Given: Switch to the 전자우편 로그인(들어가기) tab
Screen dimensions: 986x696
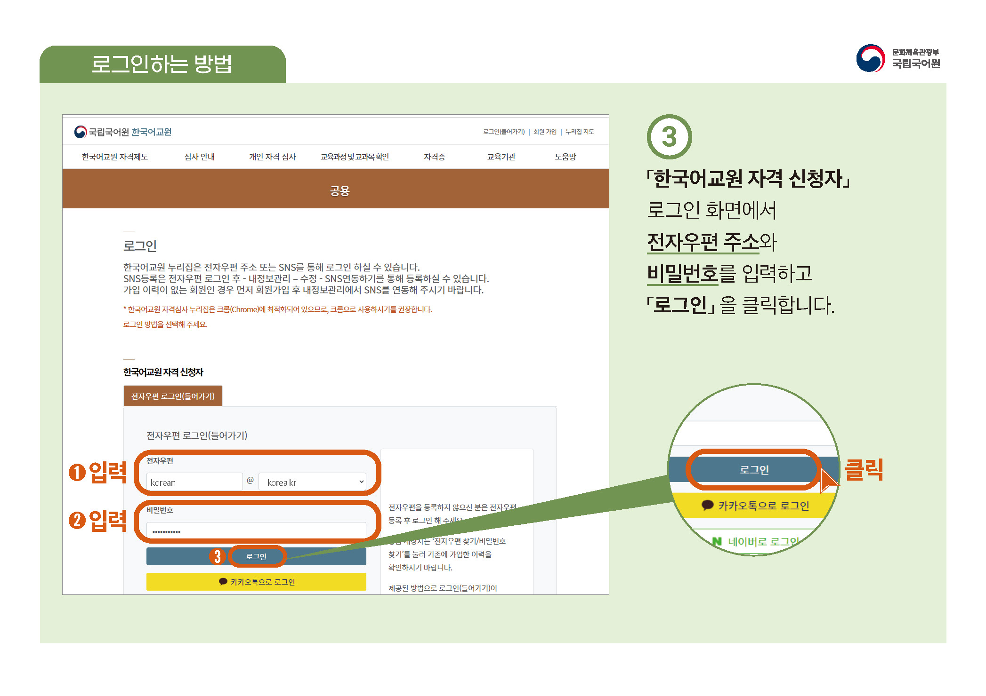Looking at the screenshot, I should point(173,396).
